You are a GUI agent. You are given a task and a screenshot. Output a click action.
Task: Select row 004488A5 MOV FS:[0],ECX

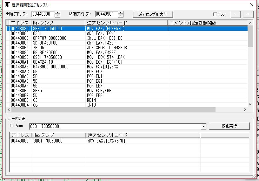127,67
